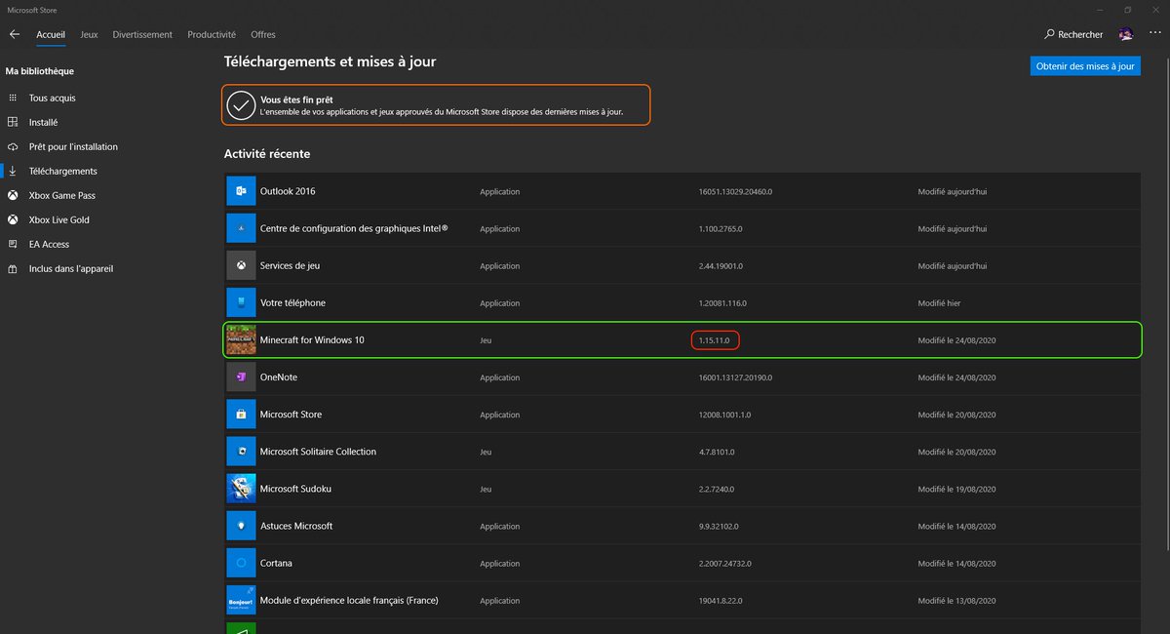Select Téléchargements in sidebar
This screenshot has width=1170, height=634.
62,171
